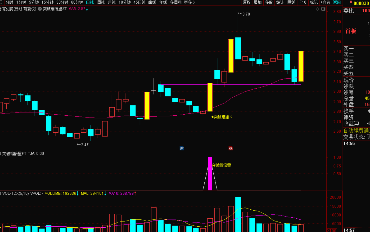Open the 画线 drawing tools
Image resolution: width=370 pixels, height=232 pixels.
coord(291,3)
